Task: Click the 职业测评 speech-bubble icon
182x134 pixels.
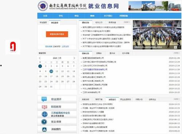Action: pos(44,99)
